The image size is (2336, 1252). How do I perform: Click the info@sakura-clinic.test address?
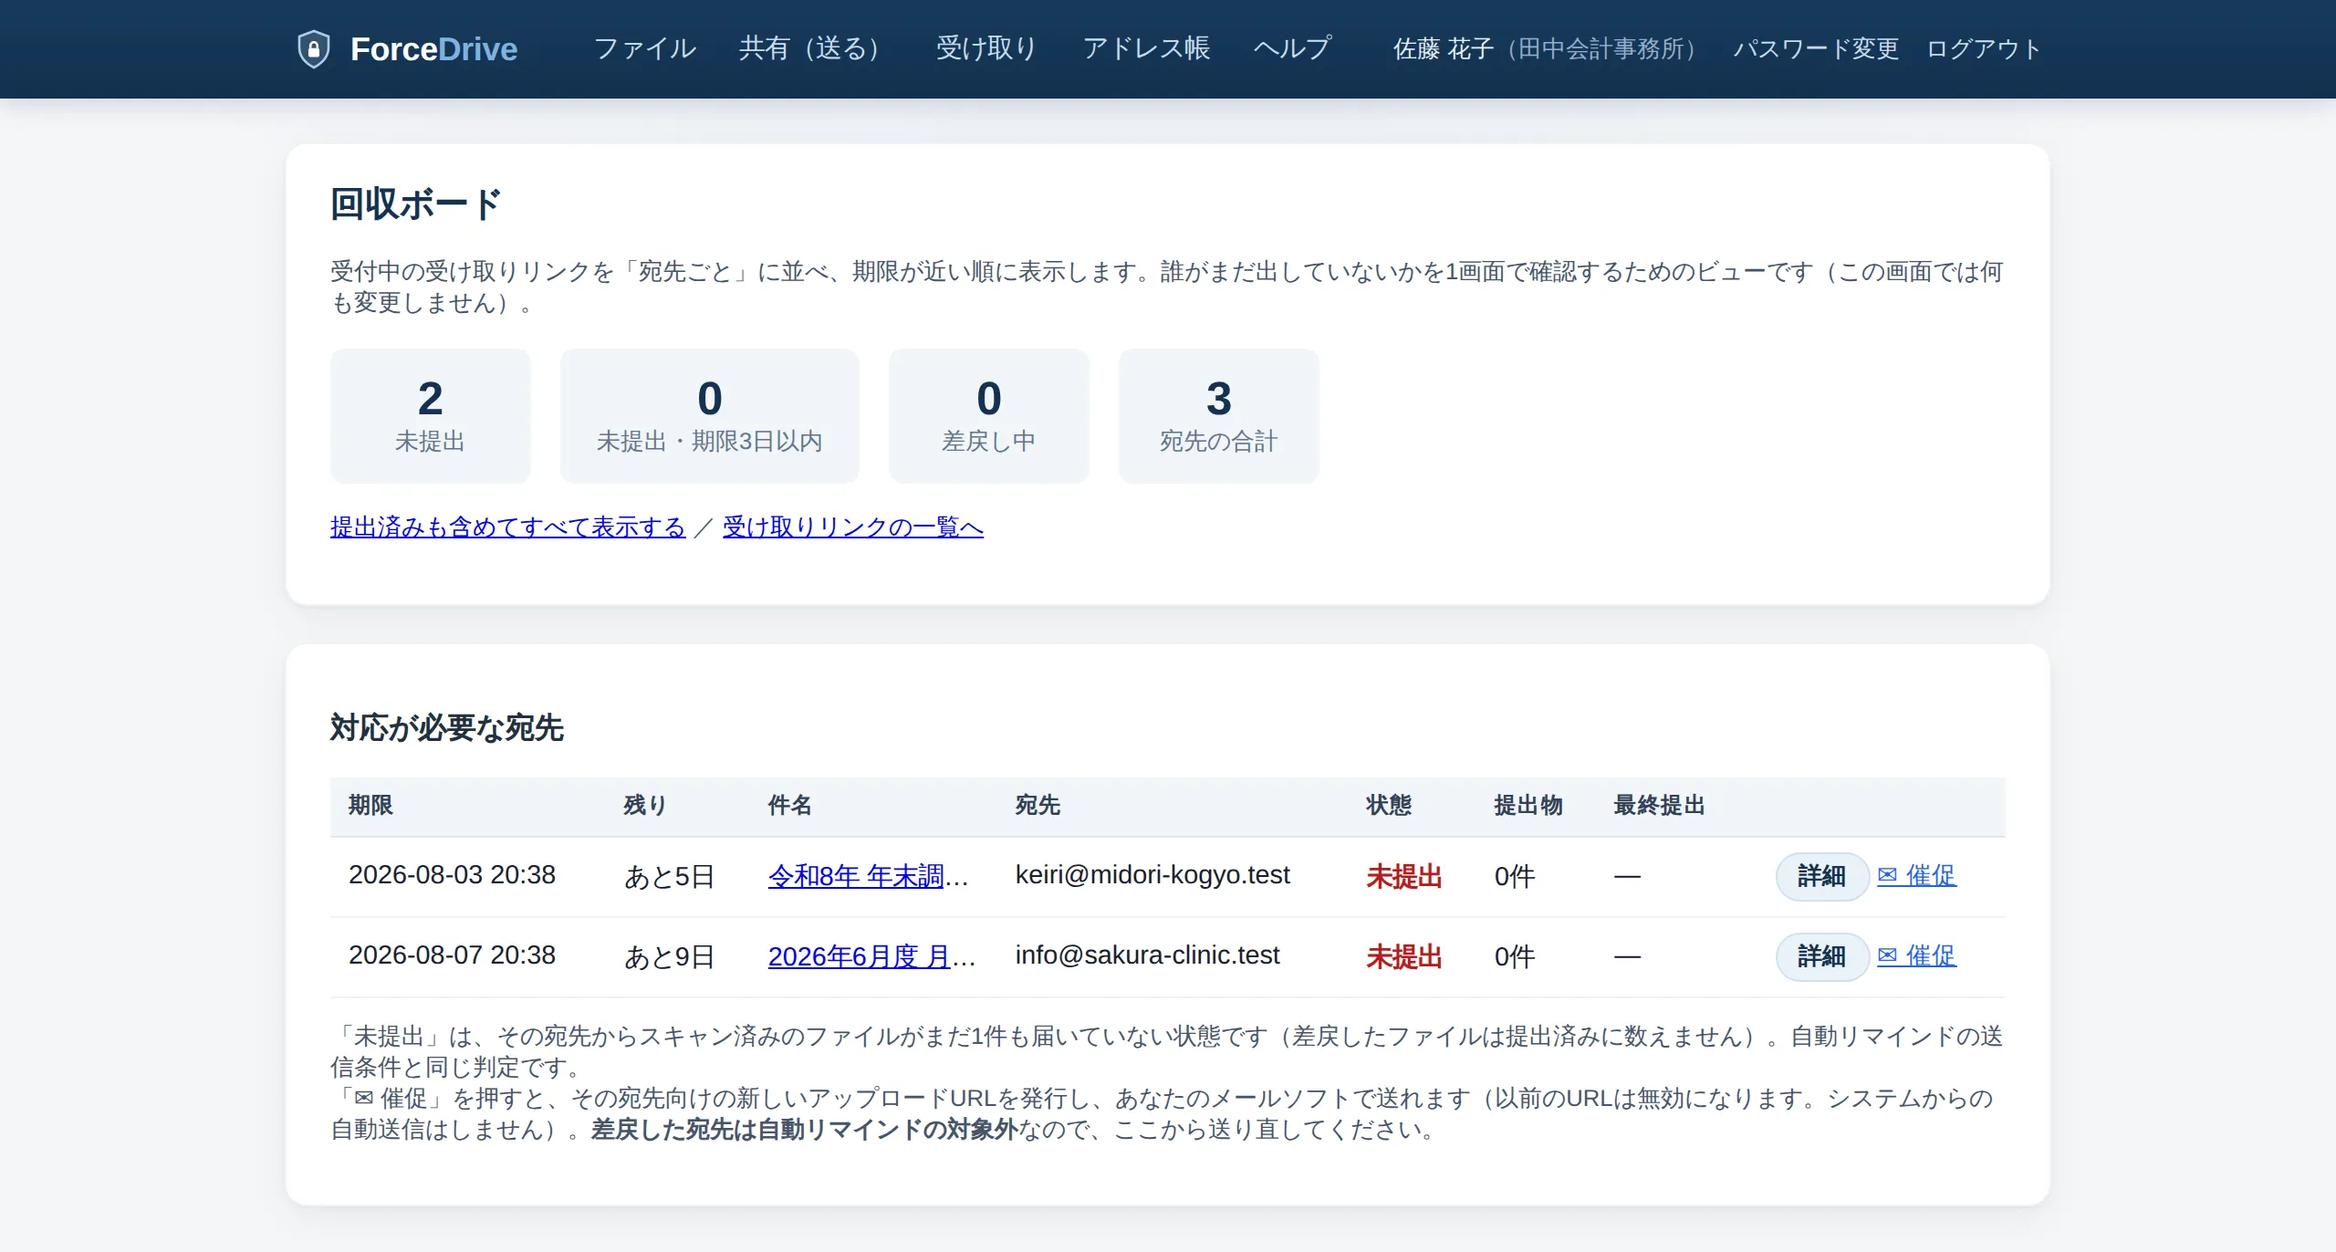pos(1147,956)
